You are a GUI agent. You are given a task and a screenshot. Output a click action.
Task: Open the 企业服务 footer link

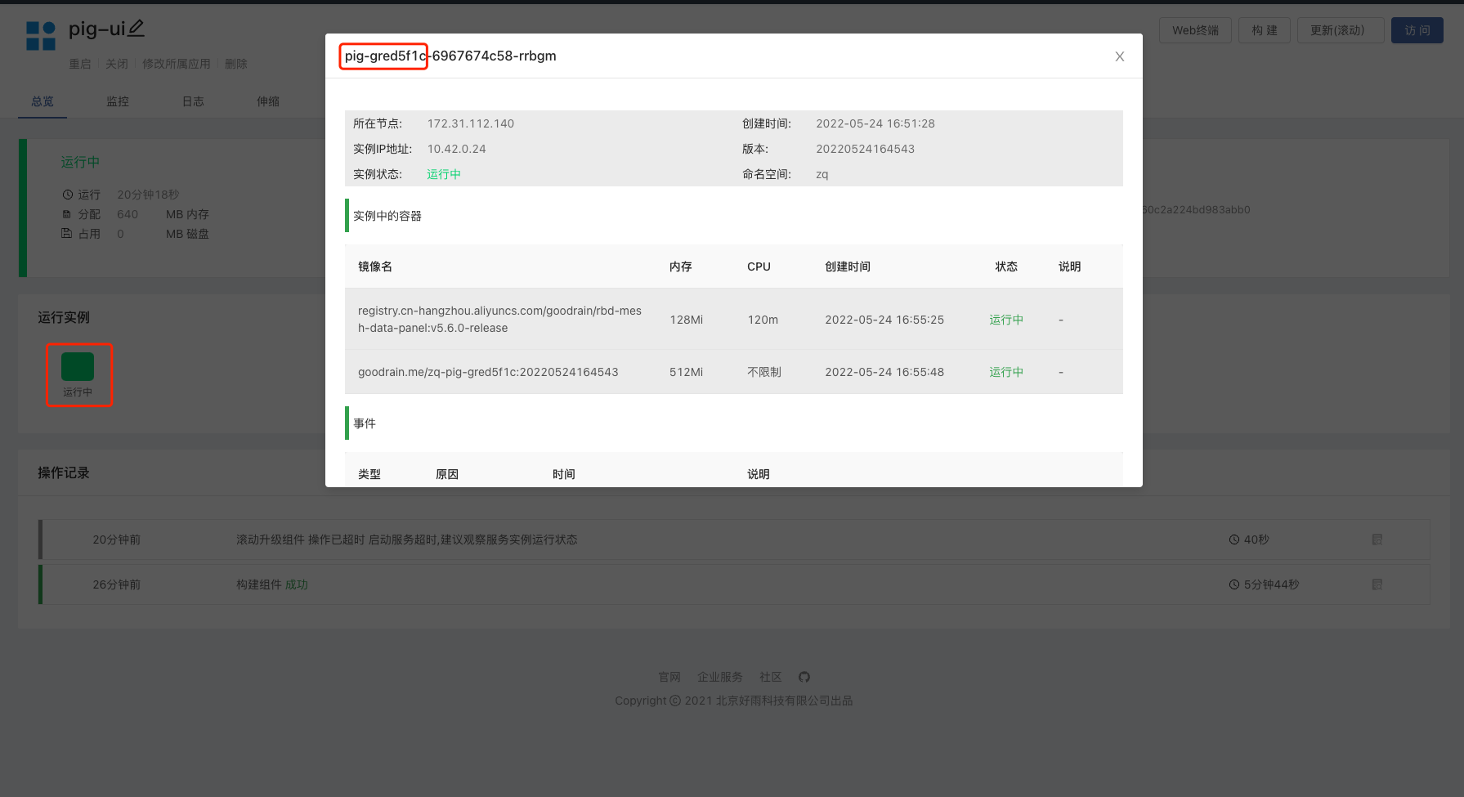tap(720, 677)
